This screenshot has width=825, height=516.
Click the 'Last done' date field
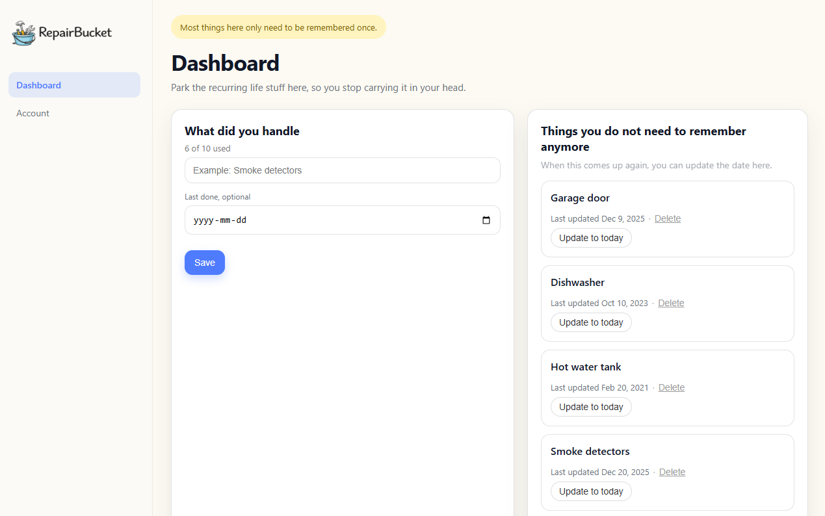pos(325,220)
